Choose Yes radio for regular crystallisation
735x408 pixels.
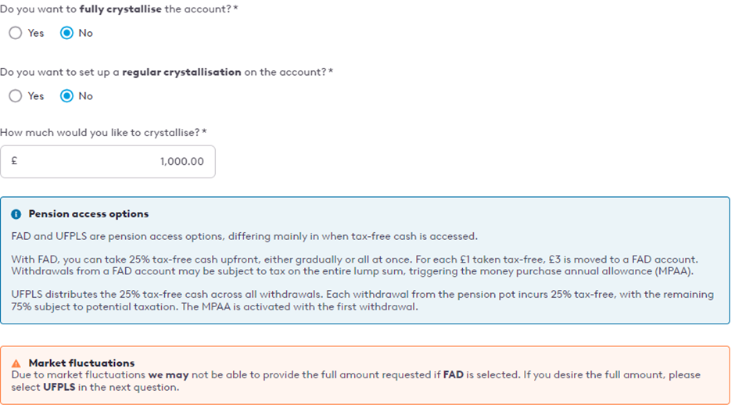tap(16, 96)
